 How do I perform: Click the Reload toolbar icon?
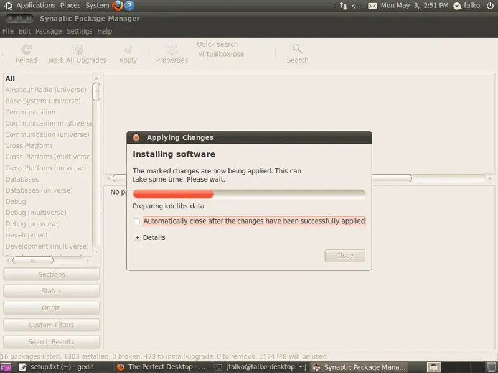tap(26, 49)
